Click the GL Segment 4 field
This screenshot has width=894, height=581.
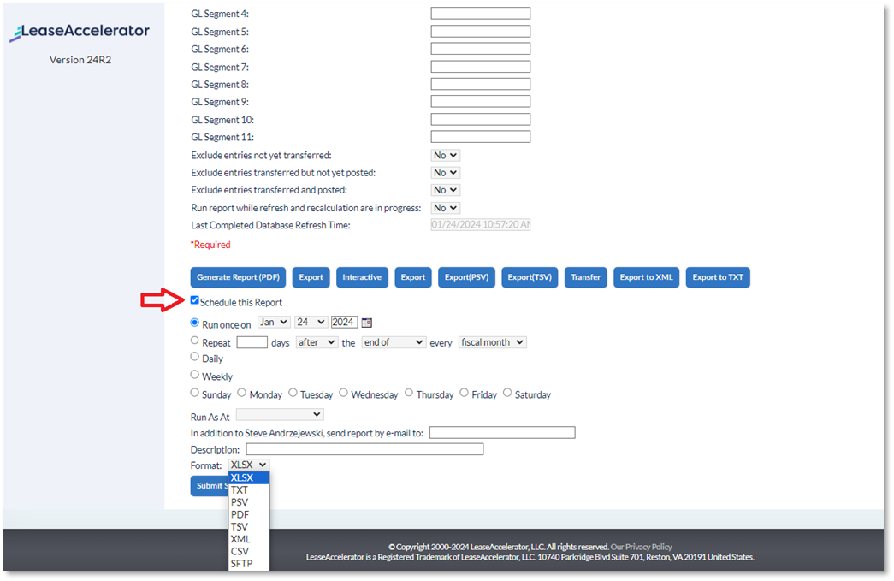[x=481, y=13]
